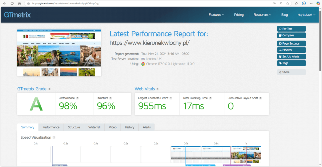Open help icon next to Web Vitals

(158, 89)
